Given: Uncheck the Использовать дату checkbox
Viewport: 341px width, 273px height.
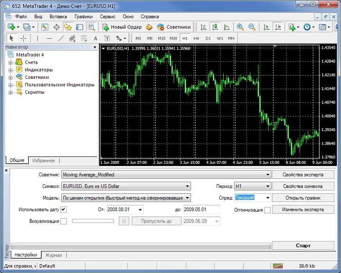Looking at the screenshot, I should pos(64,210).
